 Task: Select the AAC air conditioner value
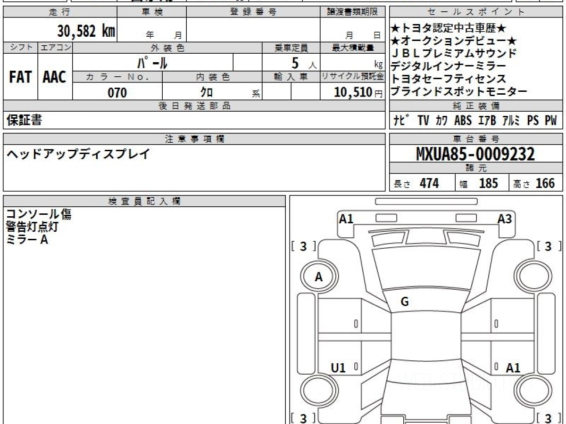[x=55, y=77]
